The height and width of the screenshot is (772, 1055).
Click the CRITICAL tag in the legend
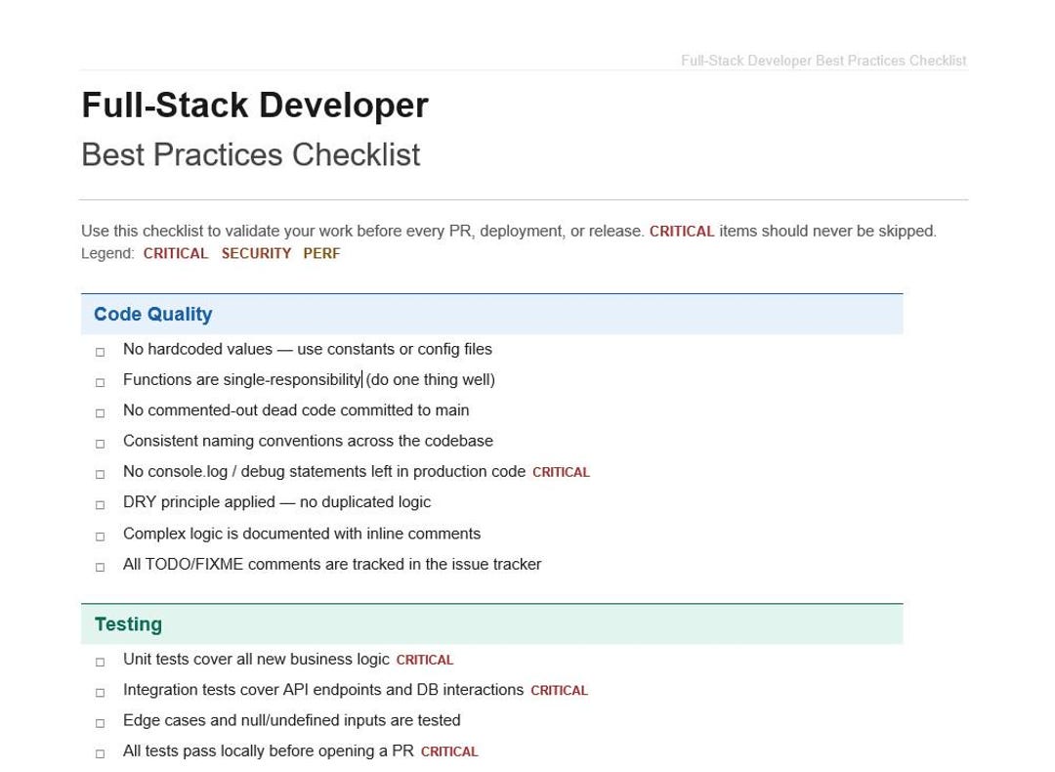(176, 254)
